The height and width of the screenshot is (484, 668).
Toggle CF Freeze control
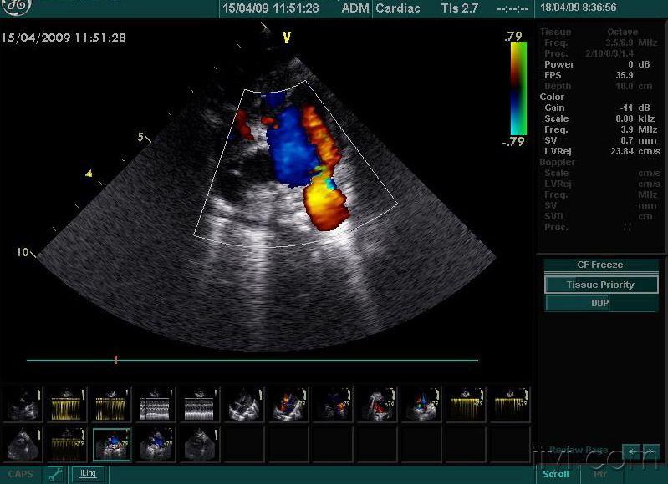(600, 265)
